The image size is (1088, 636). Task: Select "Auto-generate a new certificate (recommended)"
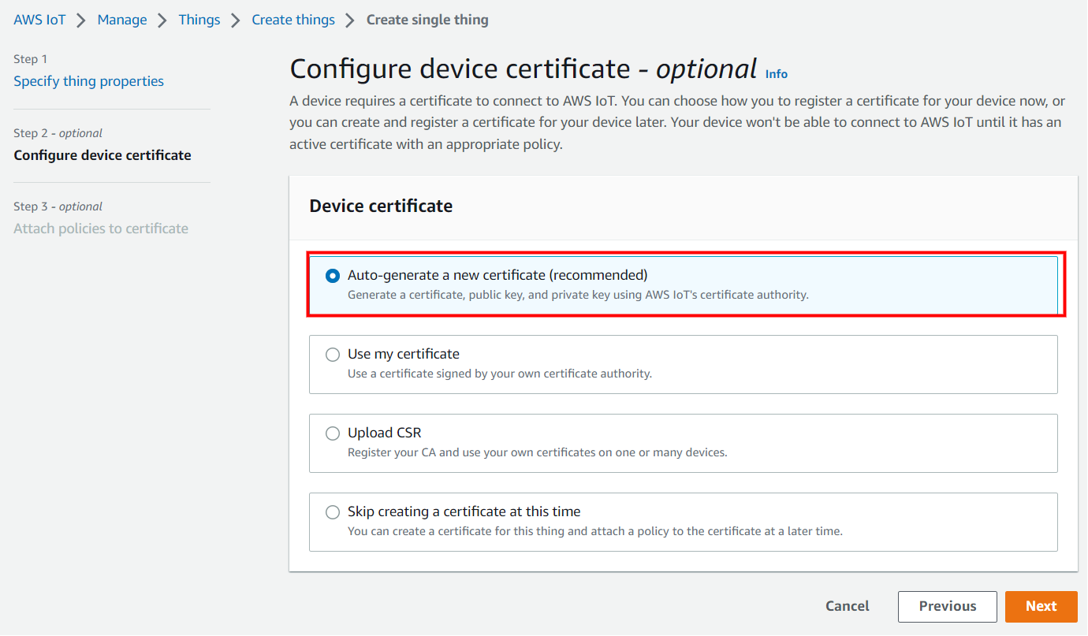[332, 276]
